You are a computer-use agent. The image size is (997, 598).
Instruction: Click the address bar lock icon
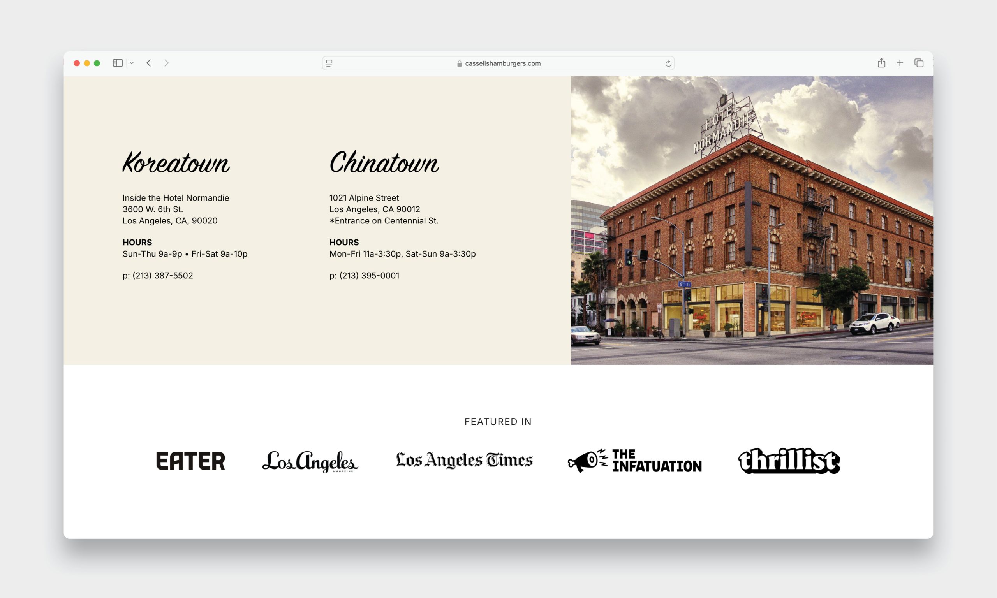[x=460, y=63]
